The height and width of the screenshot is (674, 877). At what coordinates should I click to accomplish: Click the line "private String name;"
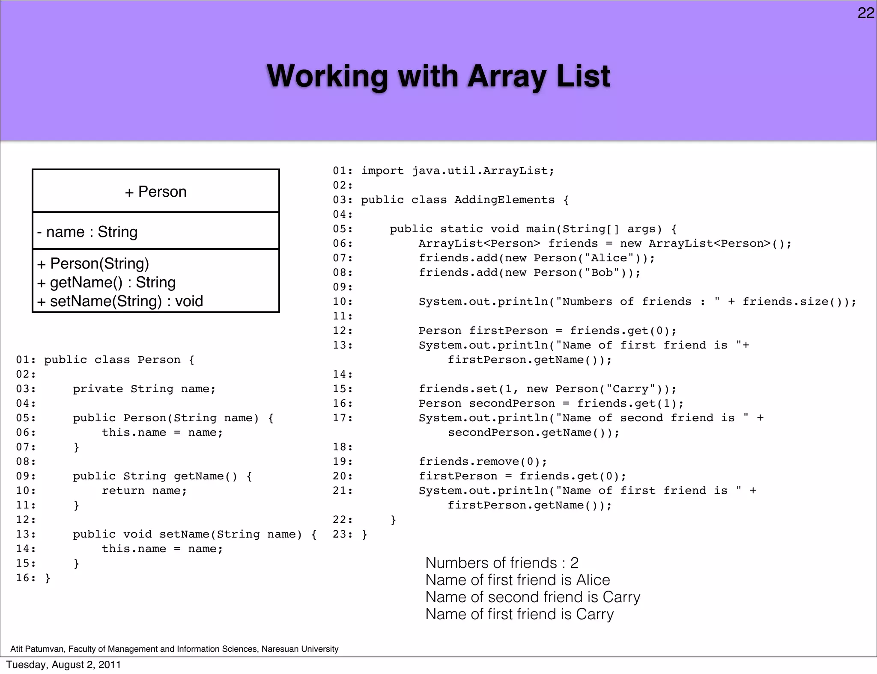(144, 389)
